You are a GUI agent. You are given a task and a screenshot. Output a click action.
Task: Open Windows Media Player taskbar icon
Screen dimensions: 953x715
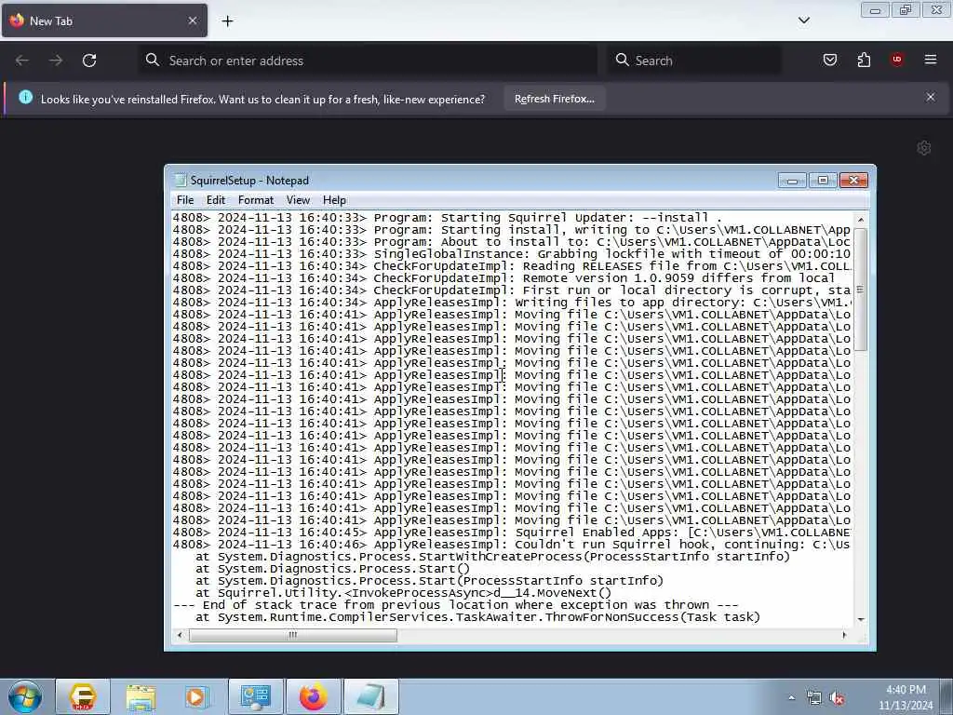[x=196, y=696]
